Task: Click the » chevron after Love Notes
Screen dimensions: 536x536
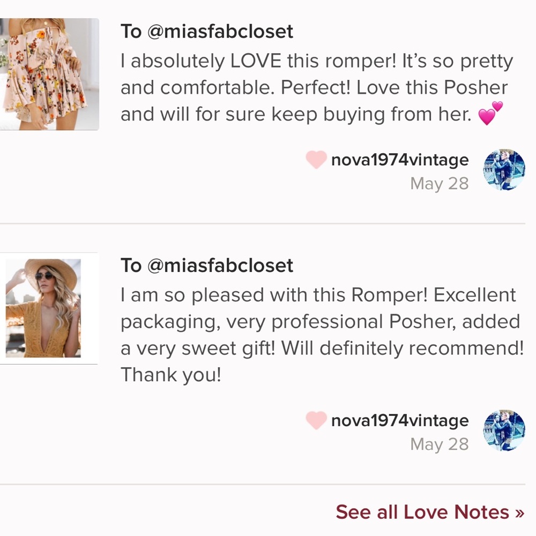Action: [x=519, y=512]
